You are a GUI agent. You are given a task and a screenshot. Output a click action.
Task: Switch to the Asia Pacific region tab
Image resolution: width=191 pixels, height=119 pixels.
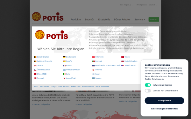[x=45, y=87]
